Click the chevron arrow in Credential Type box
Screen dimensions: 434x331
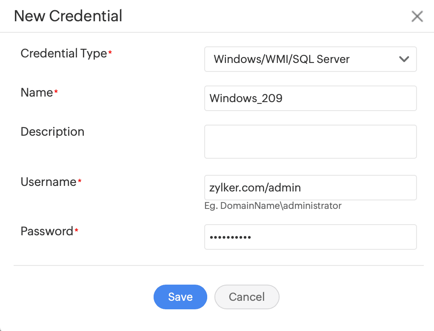coord(404,59)
